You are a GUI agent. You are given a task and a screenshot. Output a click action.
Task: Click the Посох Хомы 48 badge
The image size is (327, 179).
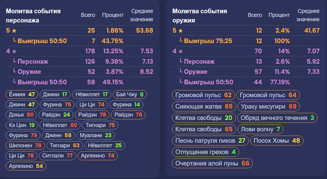(277, 141)
